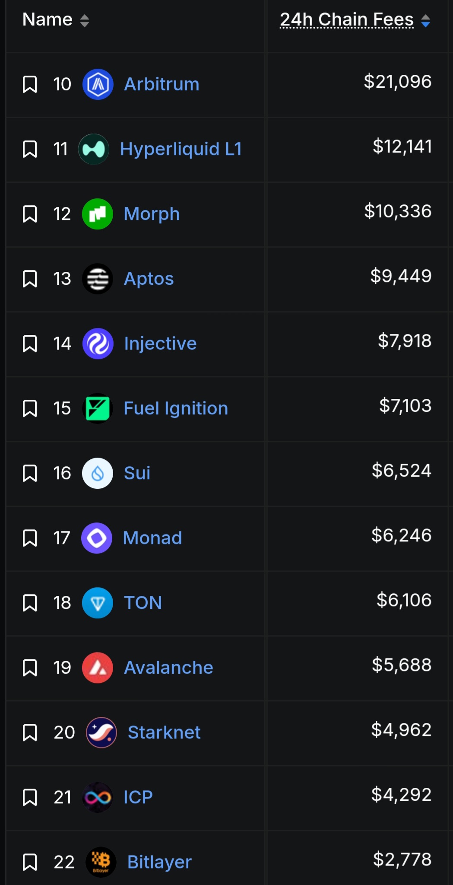This screenshot has height=885, width=453.
Task: Toggle bookmark for Bitlayer
Action: click(x=30, y=862)
